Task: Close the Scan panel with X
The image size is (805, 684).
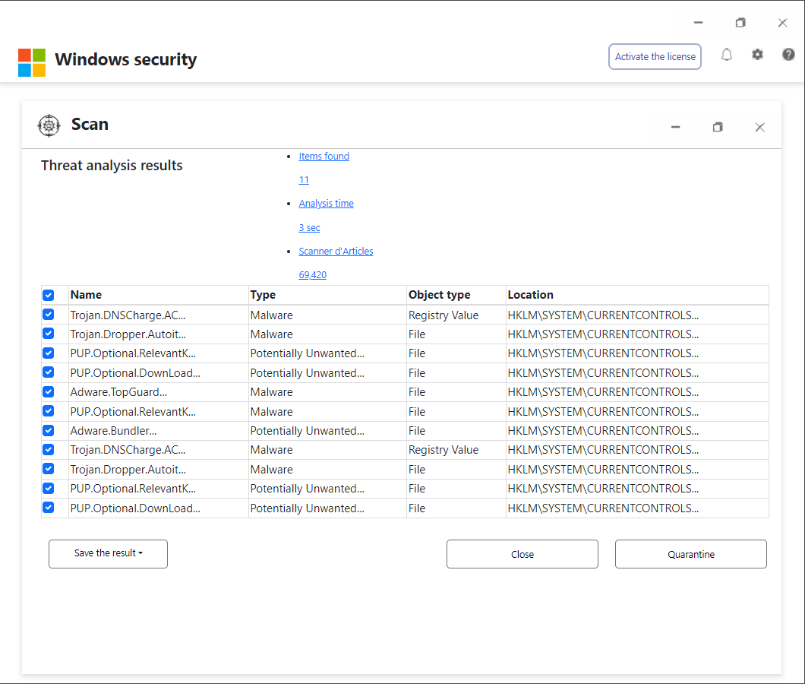Action: (x=759, y=127)
